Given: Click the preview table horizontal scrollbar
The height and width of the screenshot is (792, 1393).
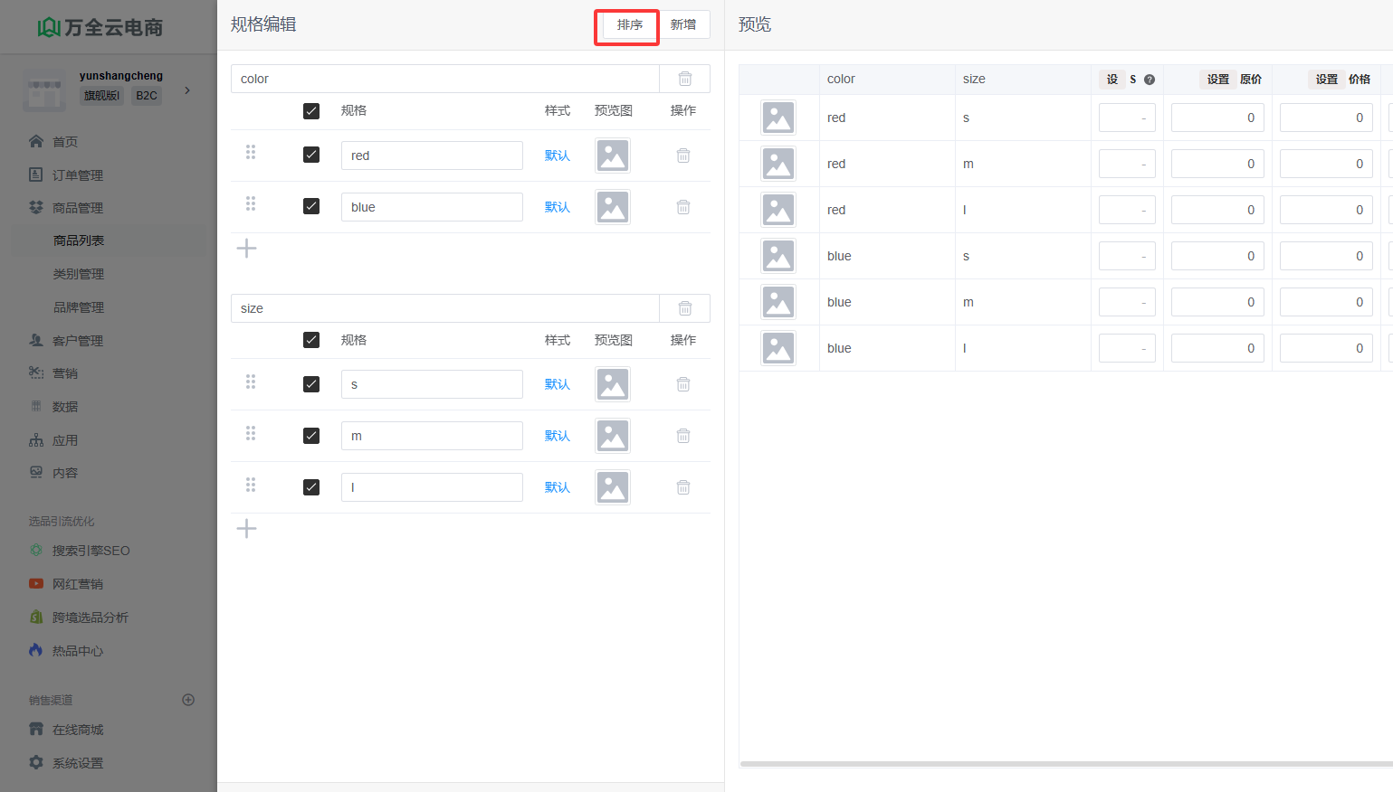Looking at the screenshot, I should click(x=1059, y=764).
